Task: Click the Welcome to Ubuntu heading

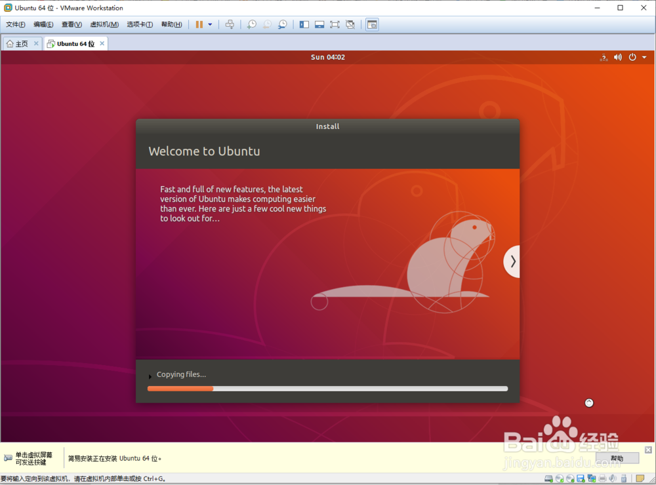Action: [x=204, y=151]
